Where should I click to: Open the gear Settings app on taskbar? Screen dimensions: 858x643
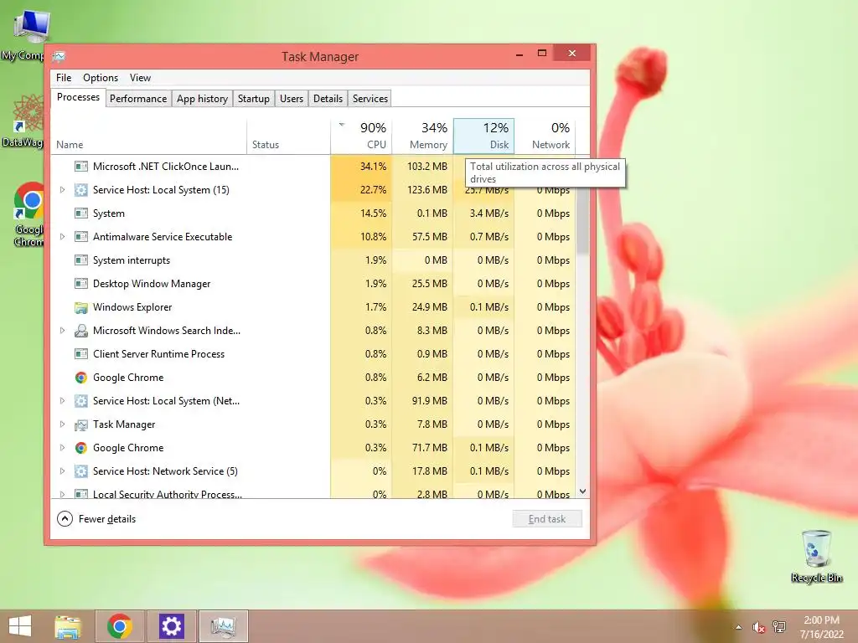171,626
